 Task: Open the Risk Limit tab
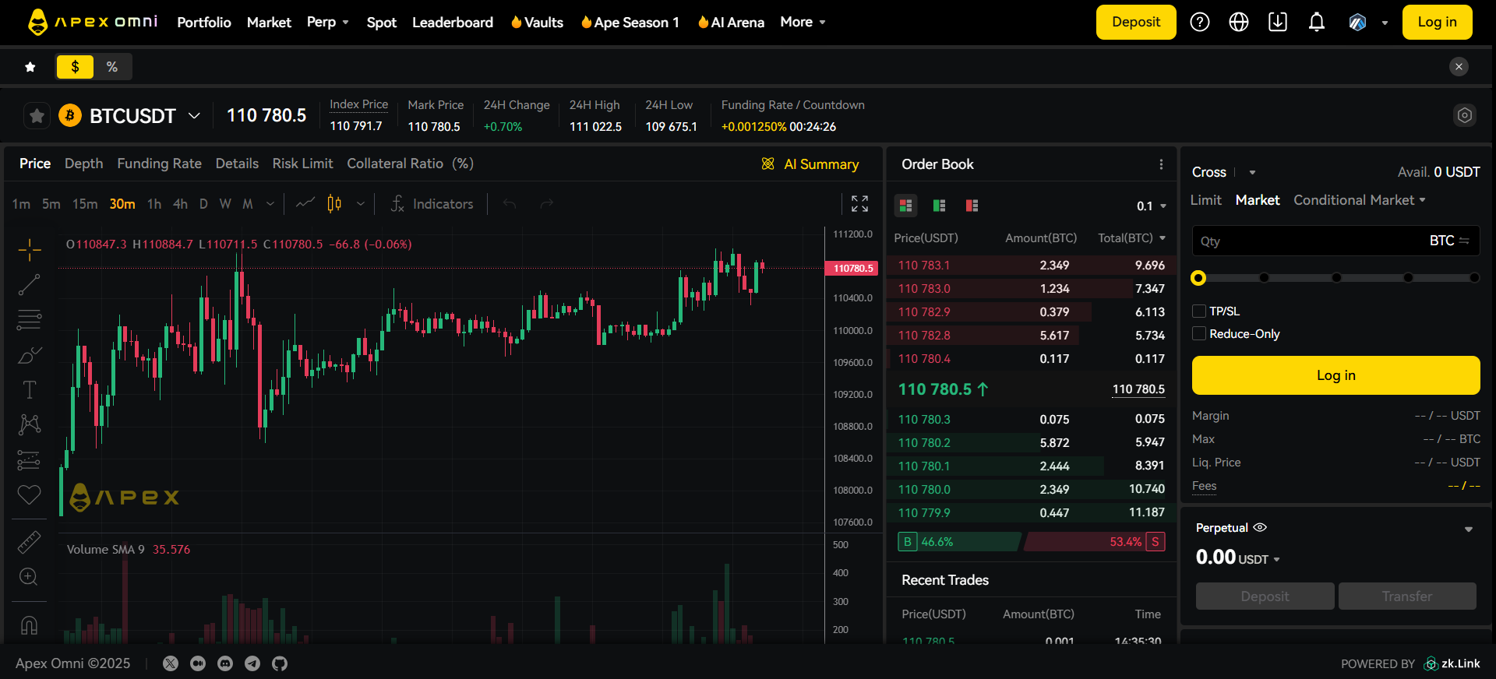(302, 164)
